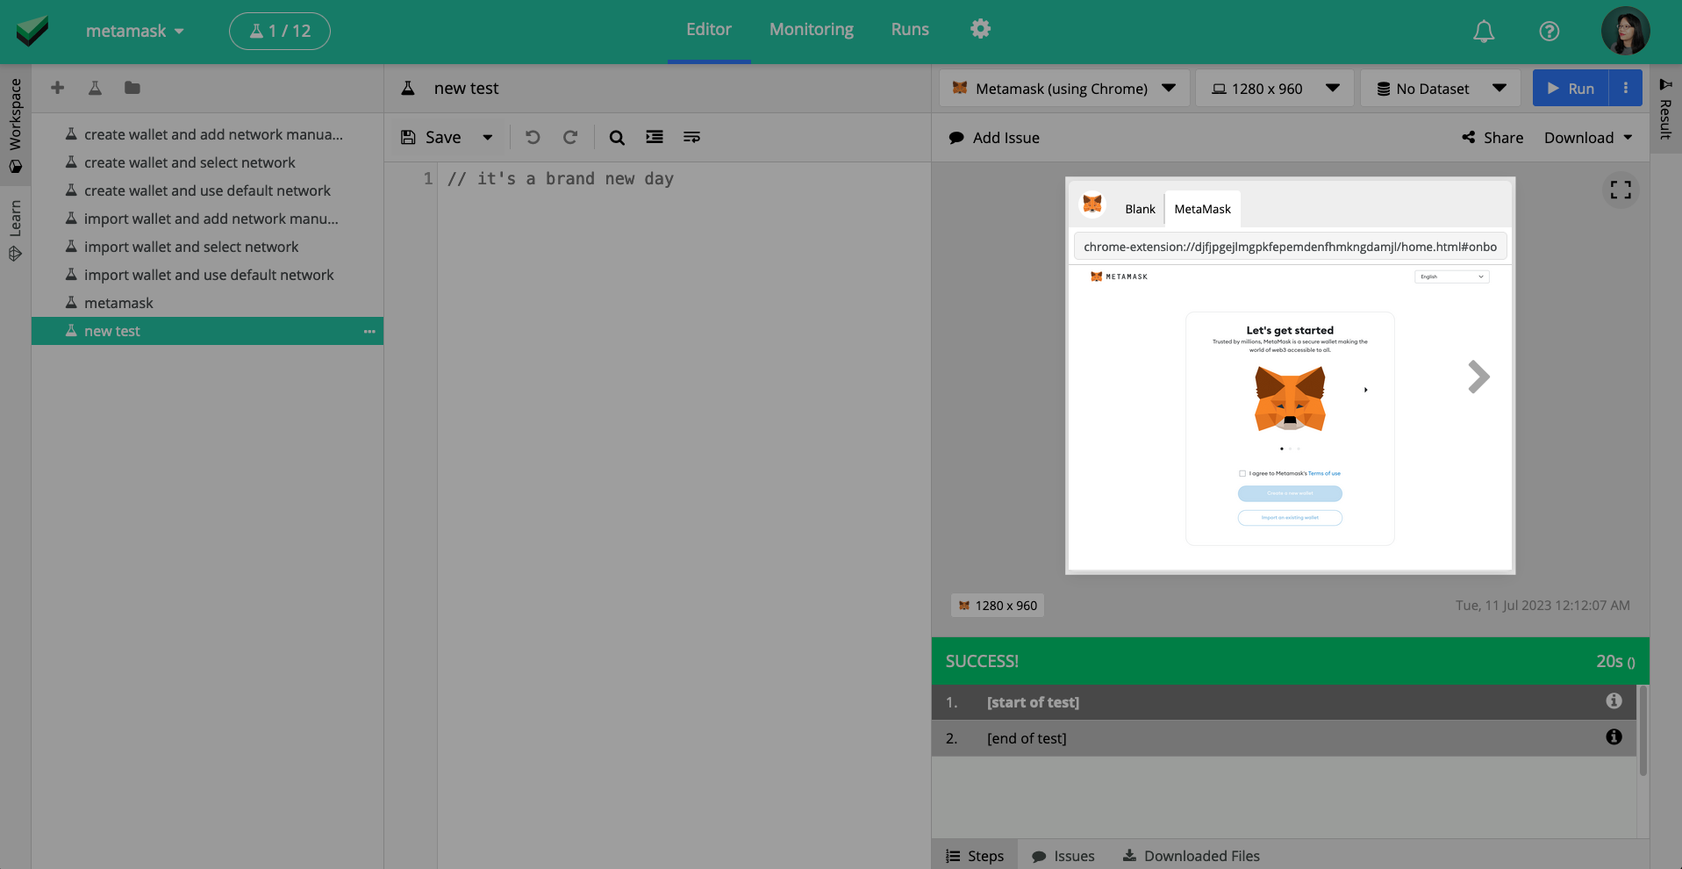The image size is (1682, 869).
Task: Switch to the Issues tab
Action: pos(1063,856)
